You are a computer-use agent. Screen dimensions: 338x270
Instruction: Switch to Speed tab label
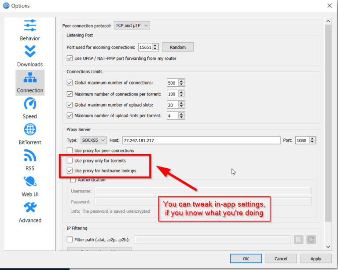point(30,116)
